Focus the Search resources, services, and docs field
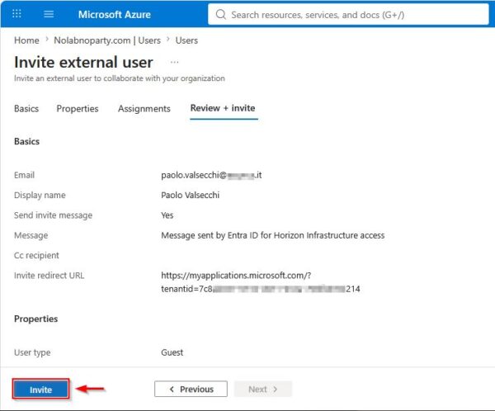 pyautogui.click(x=348, y=15)
